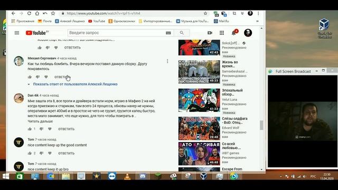
Task: Open the YouTube hamburger guide menu
Action: click(17, 33)
